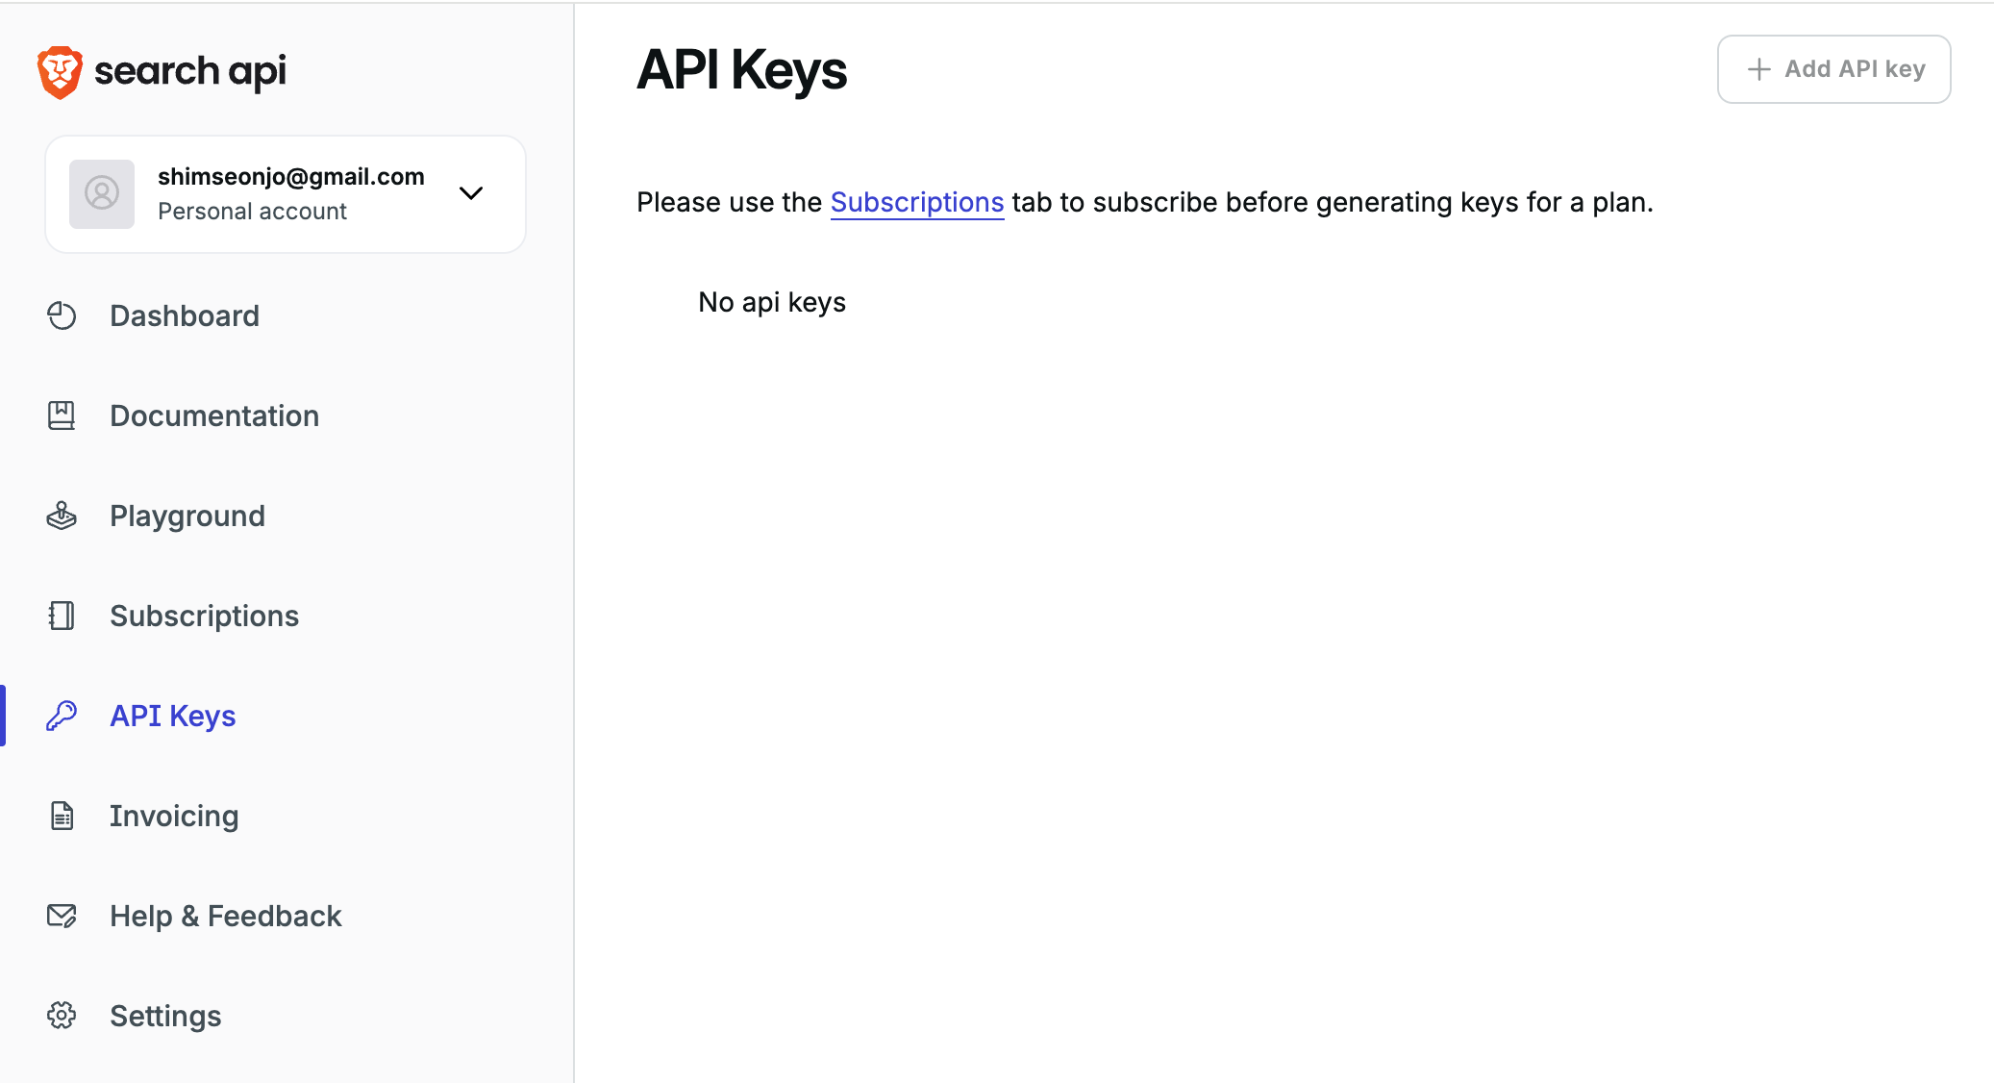Open Settings from the sidebar
Screen dimensions: 1994x1083
click(x=165, y=1016)
